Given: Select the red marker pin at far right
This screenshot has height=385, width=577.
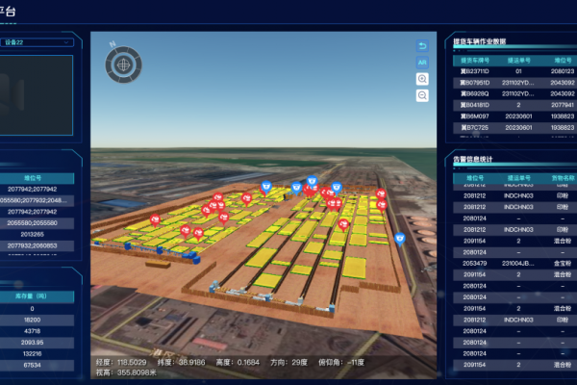Looking at the screenshot, I should pyautogui.click(x=382, y=194).
